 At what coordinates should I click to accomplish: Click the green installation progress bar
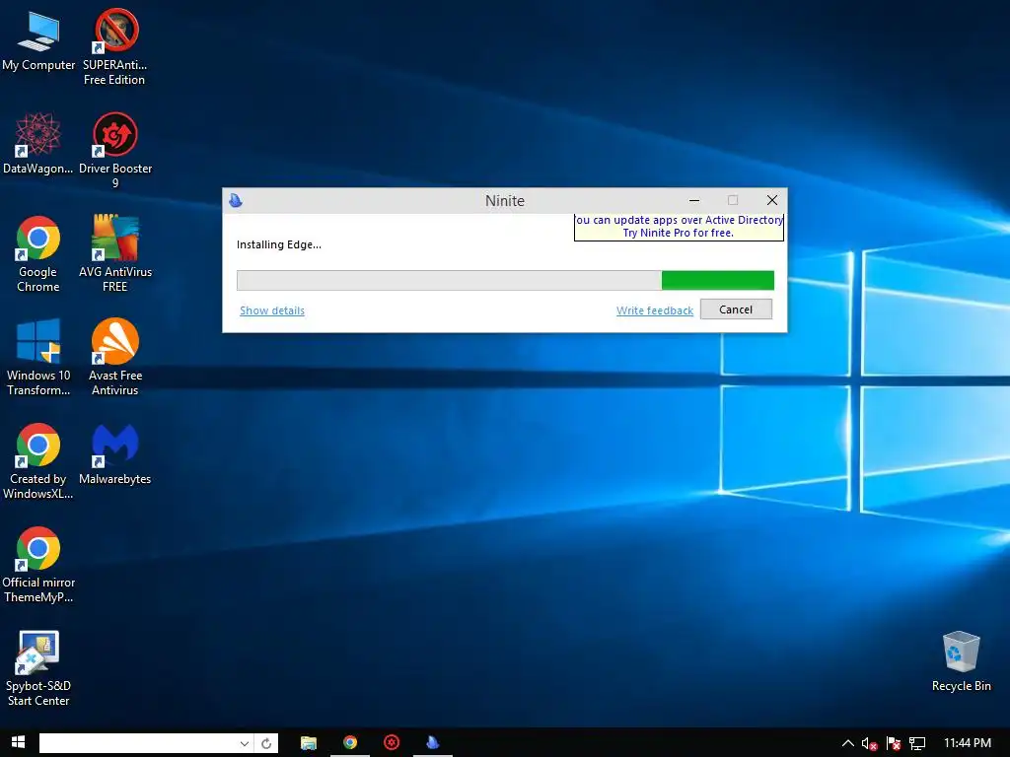[505, 280]
